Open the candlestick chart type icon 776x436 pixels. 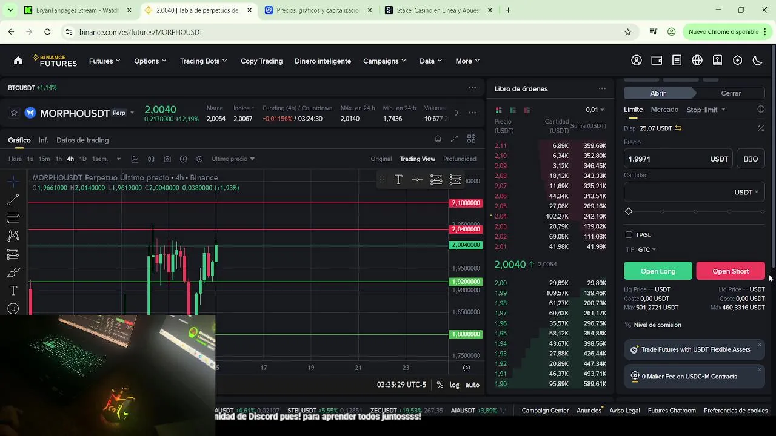pos(151,159)
